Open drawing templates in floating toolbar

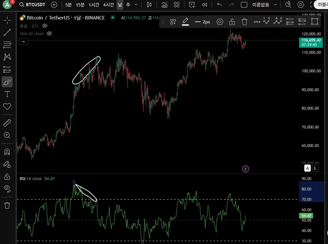click(173, 22)
